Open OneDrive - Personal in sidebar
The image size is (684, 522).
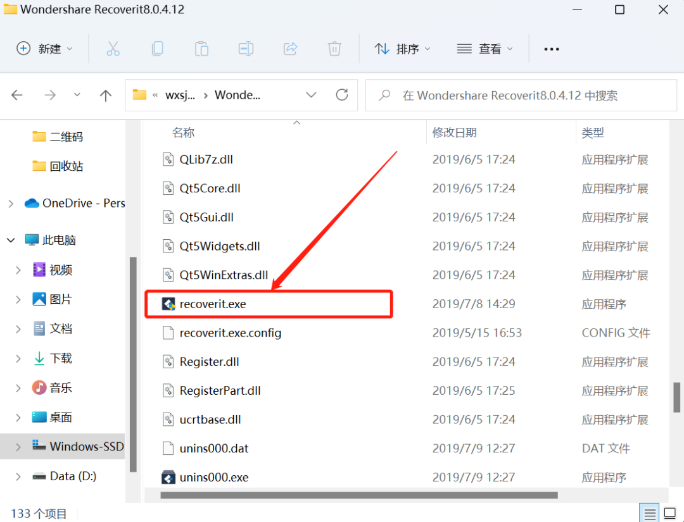75,203
